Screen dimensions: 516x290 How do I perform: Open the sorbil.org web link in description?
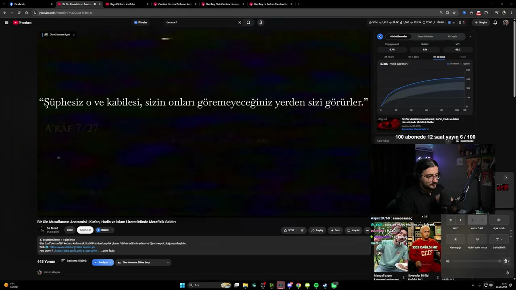(73, 247)
